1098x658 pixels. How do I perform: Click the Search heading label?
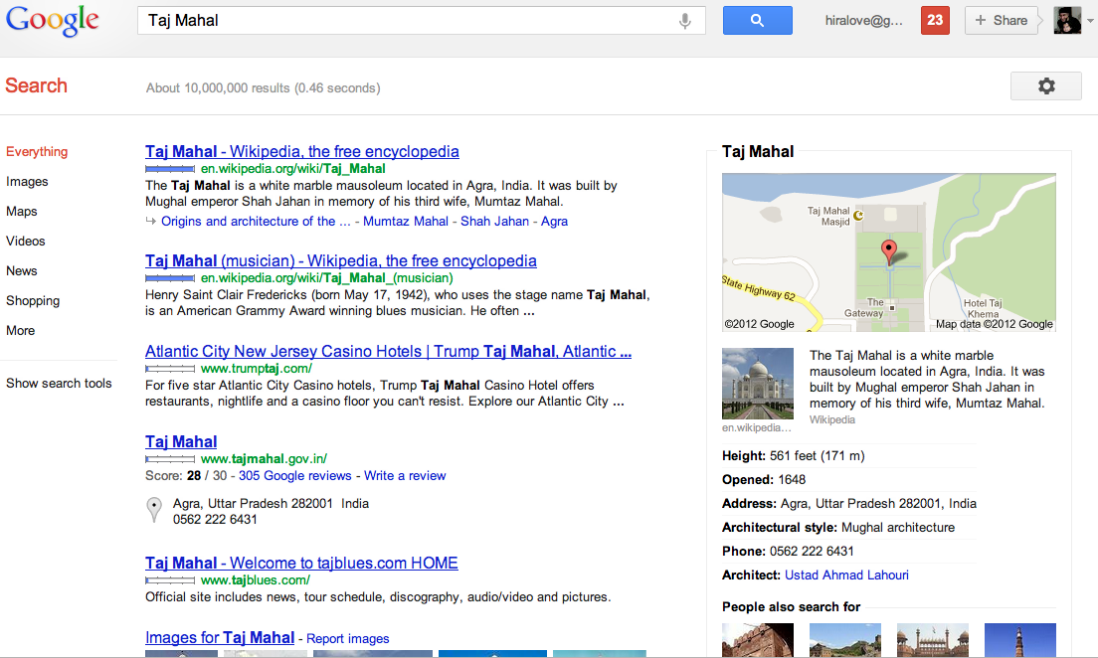(x=37, y=86)
